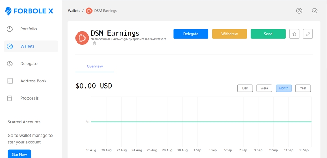The image size is (327, 158).
Task: Click the Wallets sidebar icon
Action: (10, 46)
